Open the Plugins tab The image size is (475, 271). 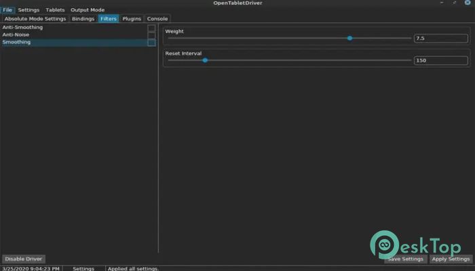pos(132,19)
